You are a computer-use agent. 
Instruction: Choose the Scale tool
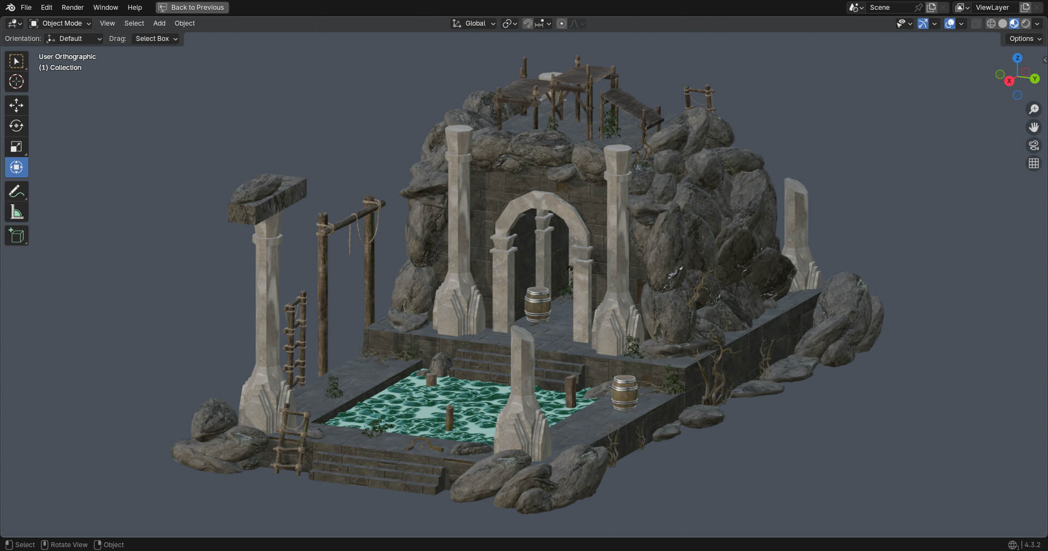pyautogui.click(x=16, y=146)
